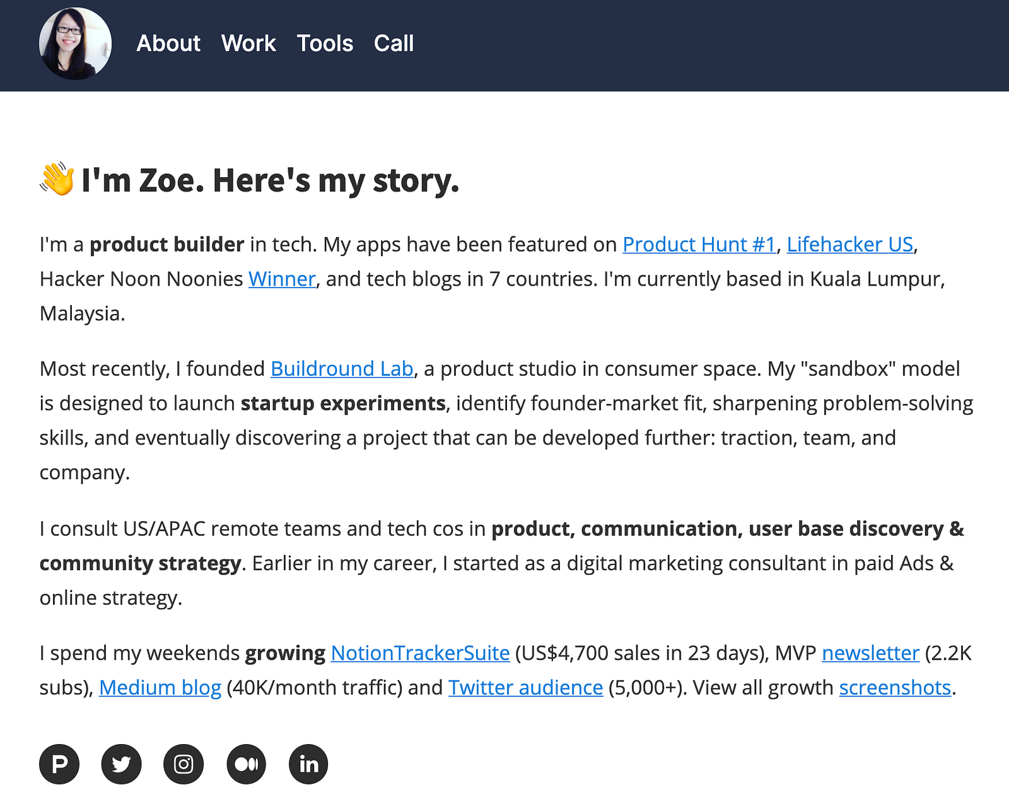
Task: Open the Medium social icon
Action: click(246, 764)
